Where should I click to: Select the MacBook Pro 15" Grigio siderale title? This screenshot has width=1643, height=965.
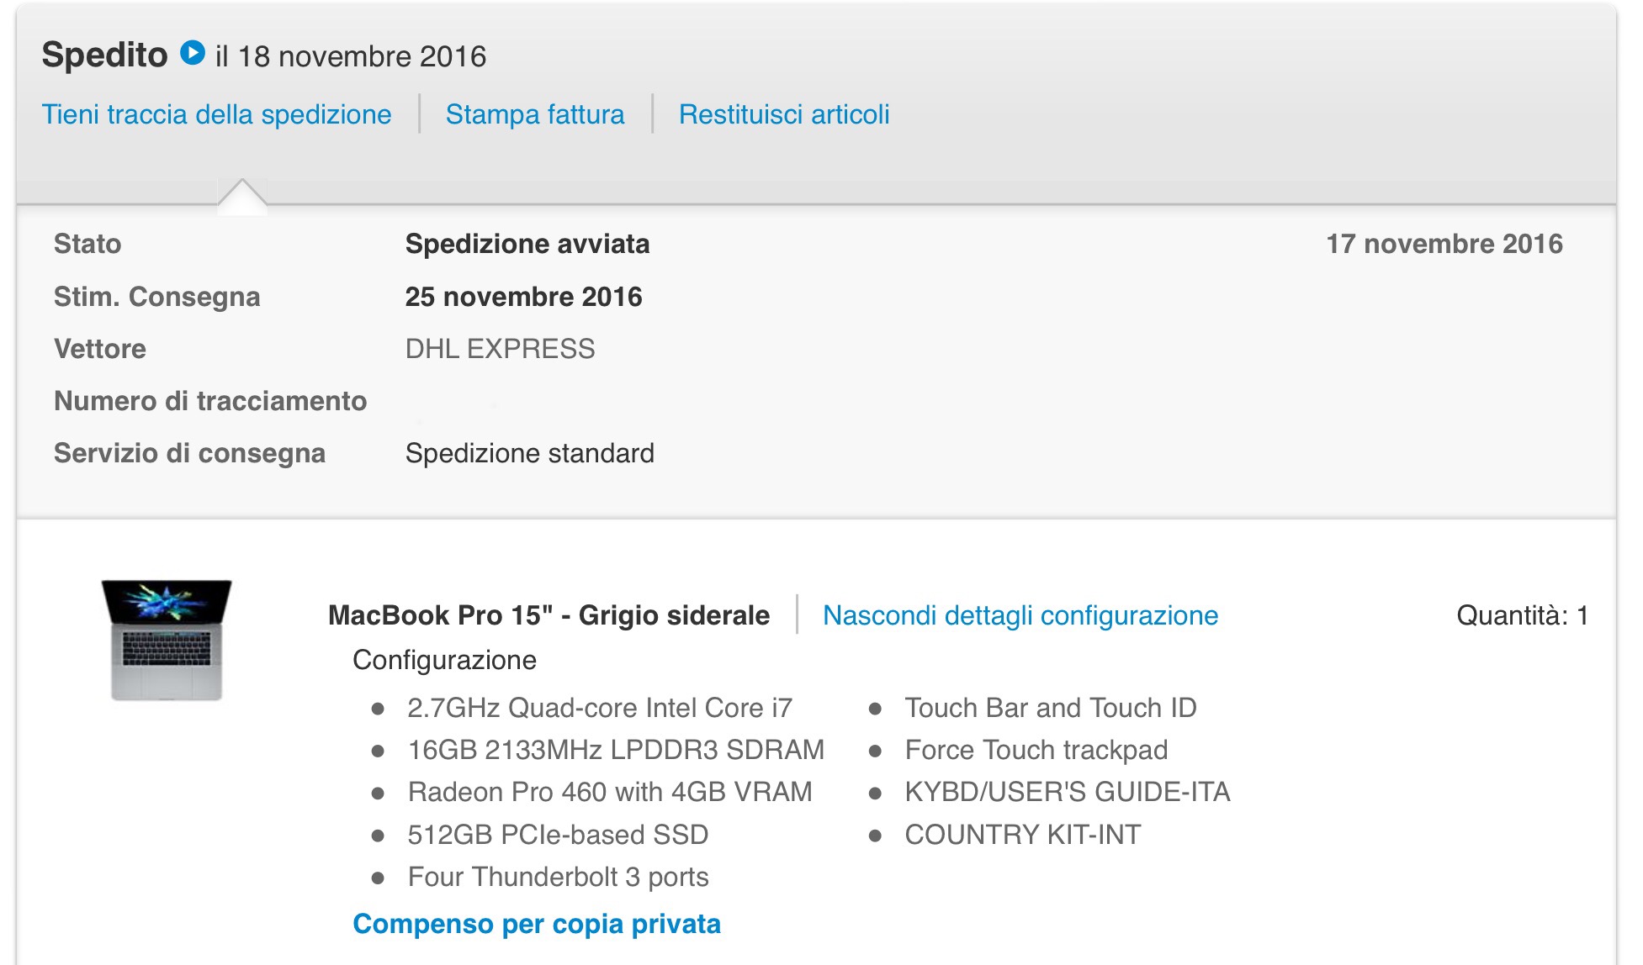(x=549, y=615)
